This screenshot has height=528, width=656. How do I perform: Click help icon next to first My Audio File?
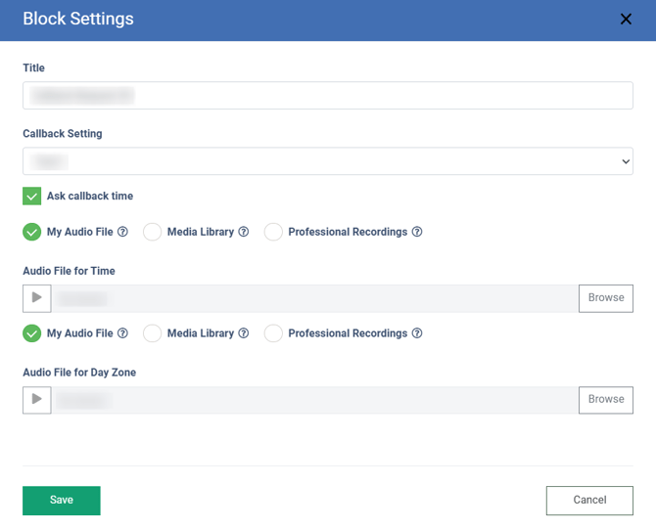[122, 233]
